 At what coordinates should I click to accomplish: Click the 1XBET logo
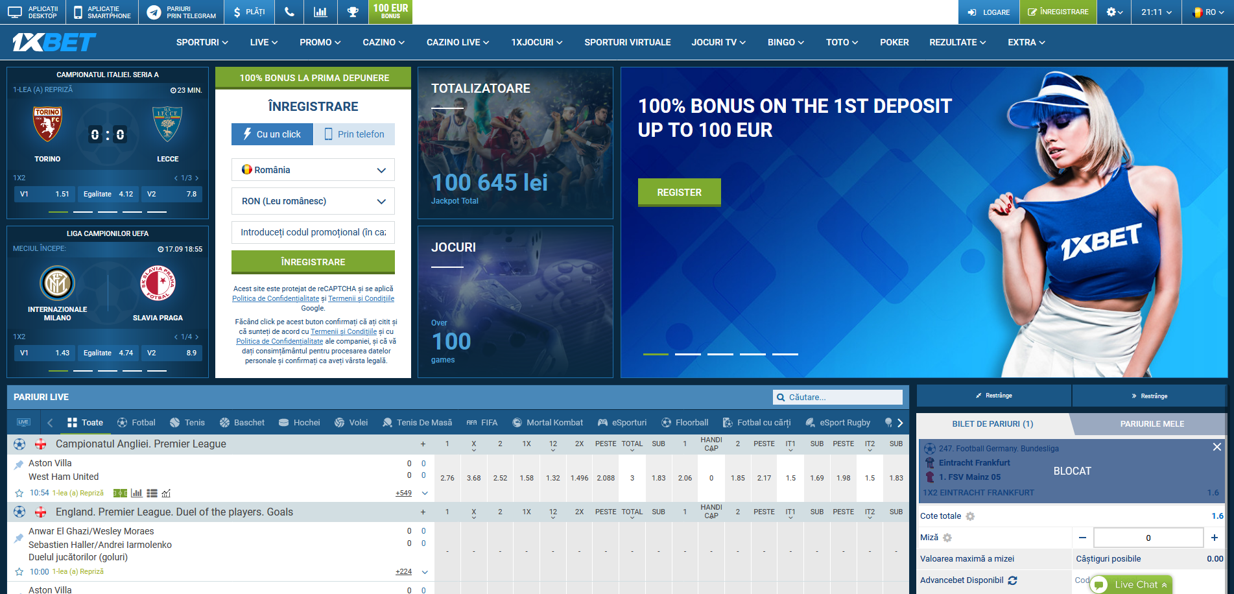coord(54,42)
